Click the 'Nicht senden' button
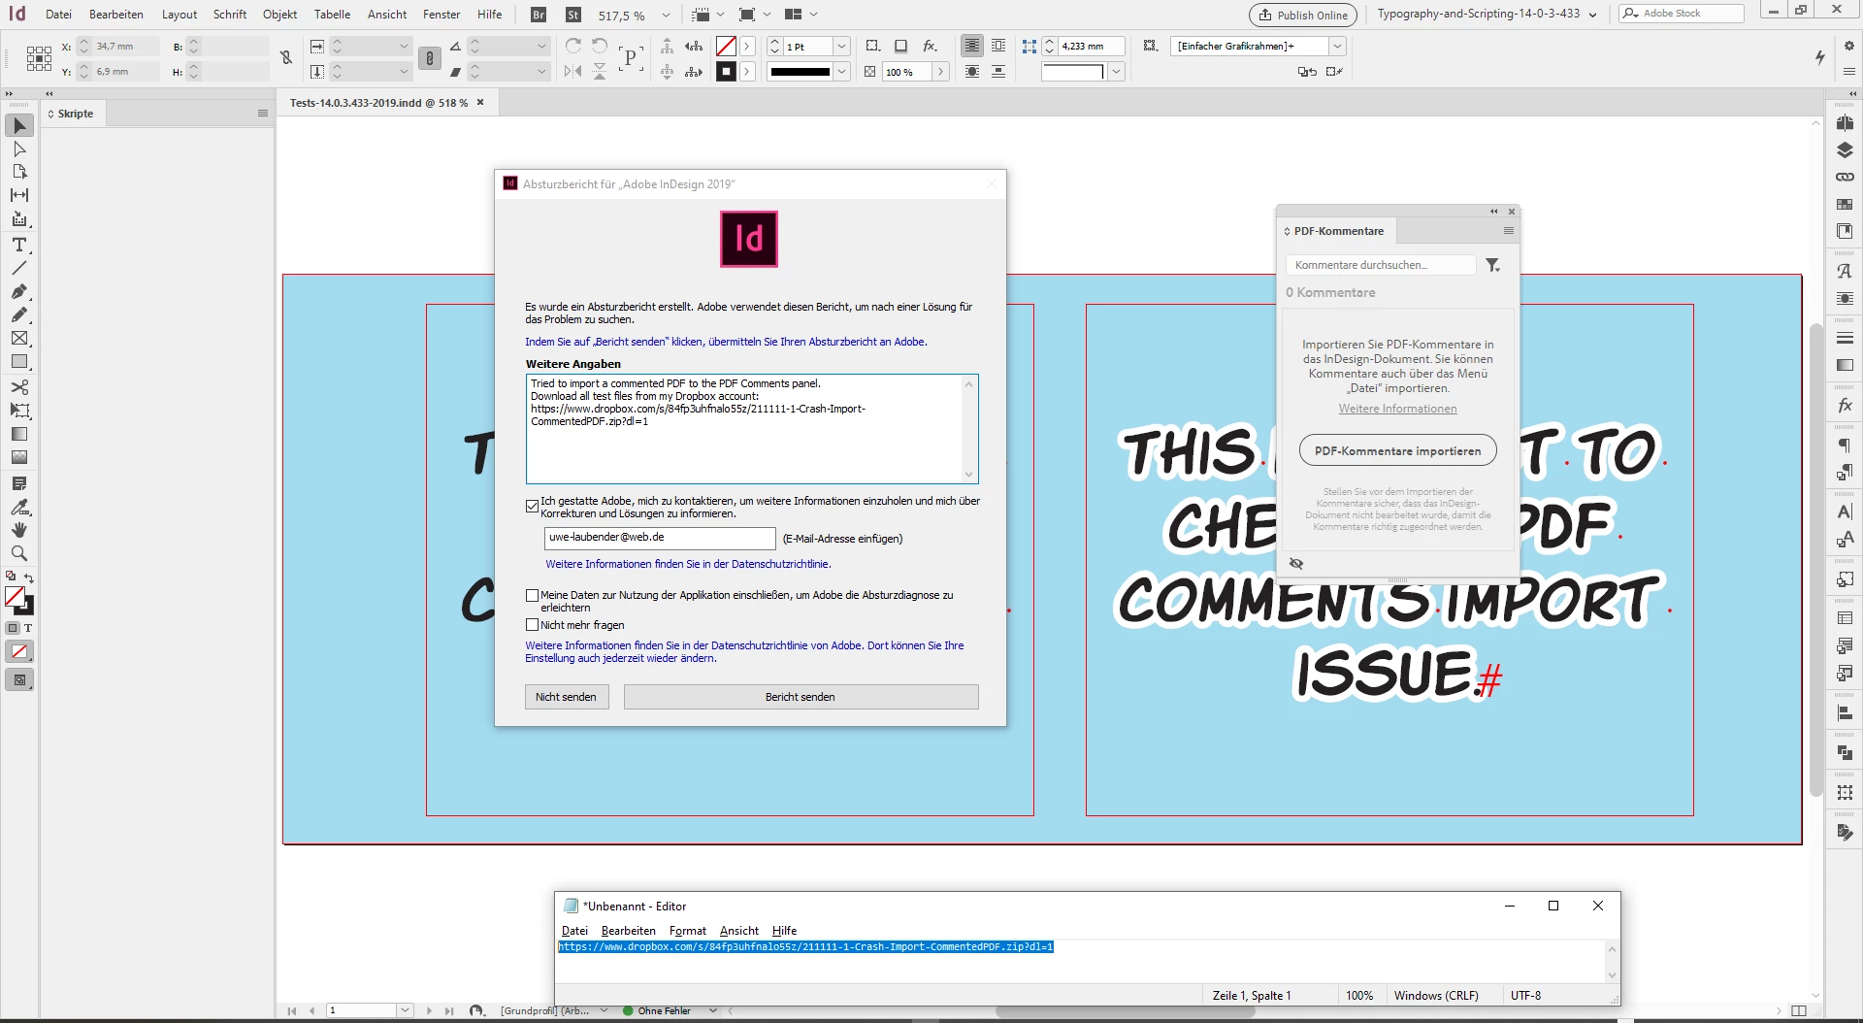Viewport: 1863px width, 1023px height. point(567,697)
